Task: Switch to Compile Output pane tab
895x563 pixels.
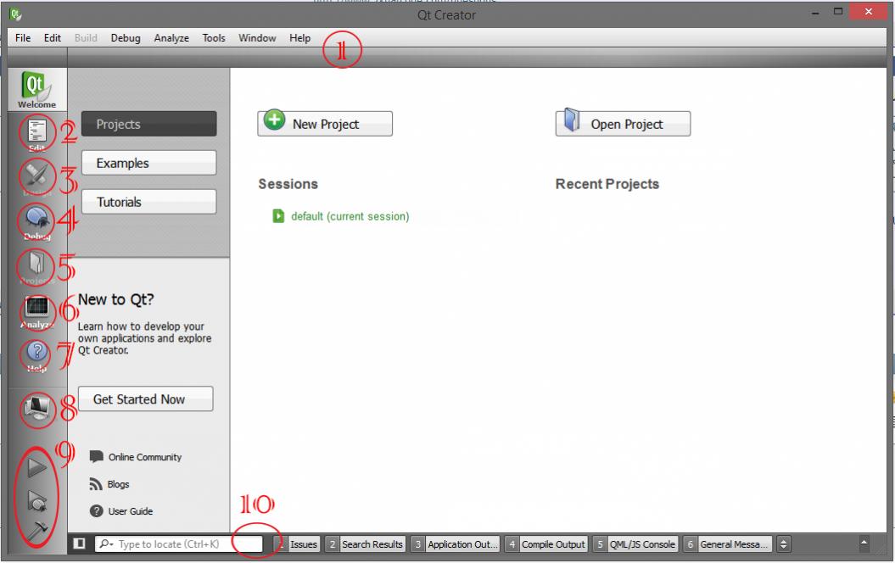Action: pos(547,544)
